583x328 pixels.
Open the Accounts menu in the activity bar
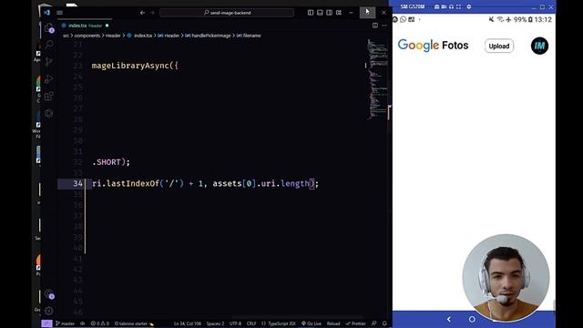pos(49,294)
